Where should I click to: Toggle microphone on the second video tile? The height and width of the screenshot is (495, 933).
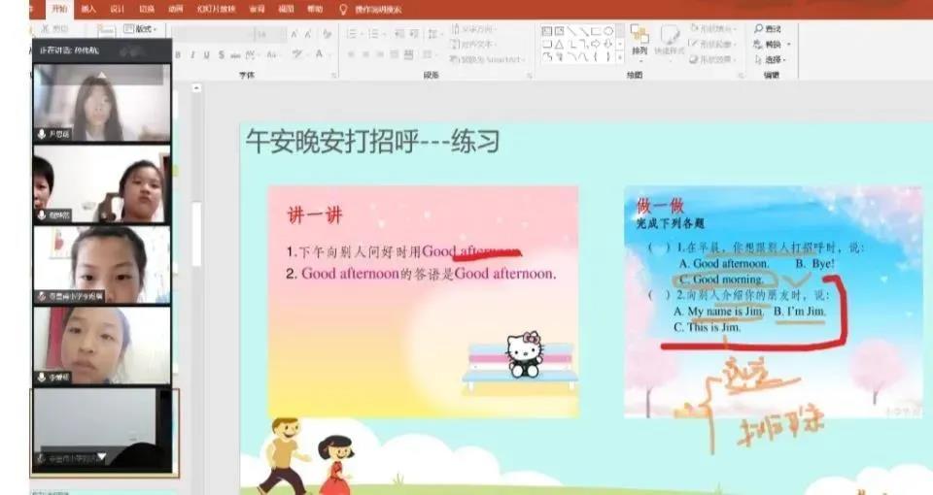(41, 214)
